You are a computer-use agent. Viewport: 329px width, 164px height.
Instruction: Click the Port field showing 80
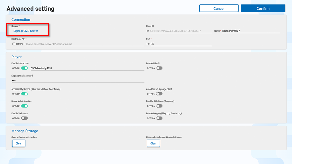[x=181, y=44]
